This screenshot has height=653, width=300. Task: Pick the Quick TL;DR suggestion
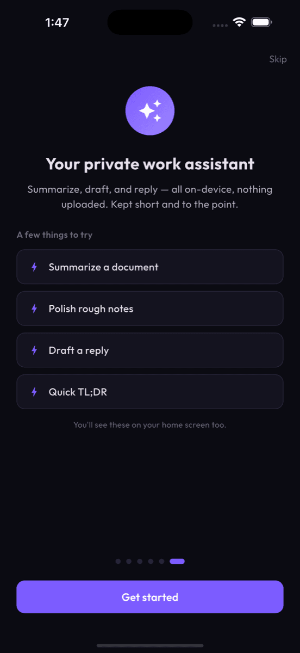coord(150,392)
